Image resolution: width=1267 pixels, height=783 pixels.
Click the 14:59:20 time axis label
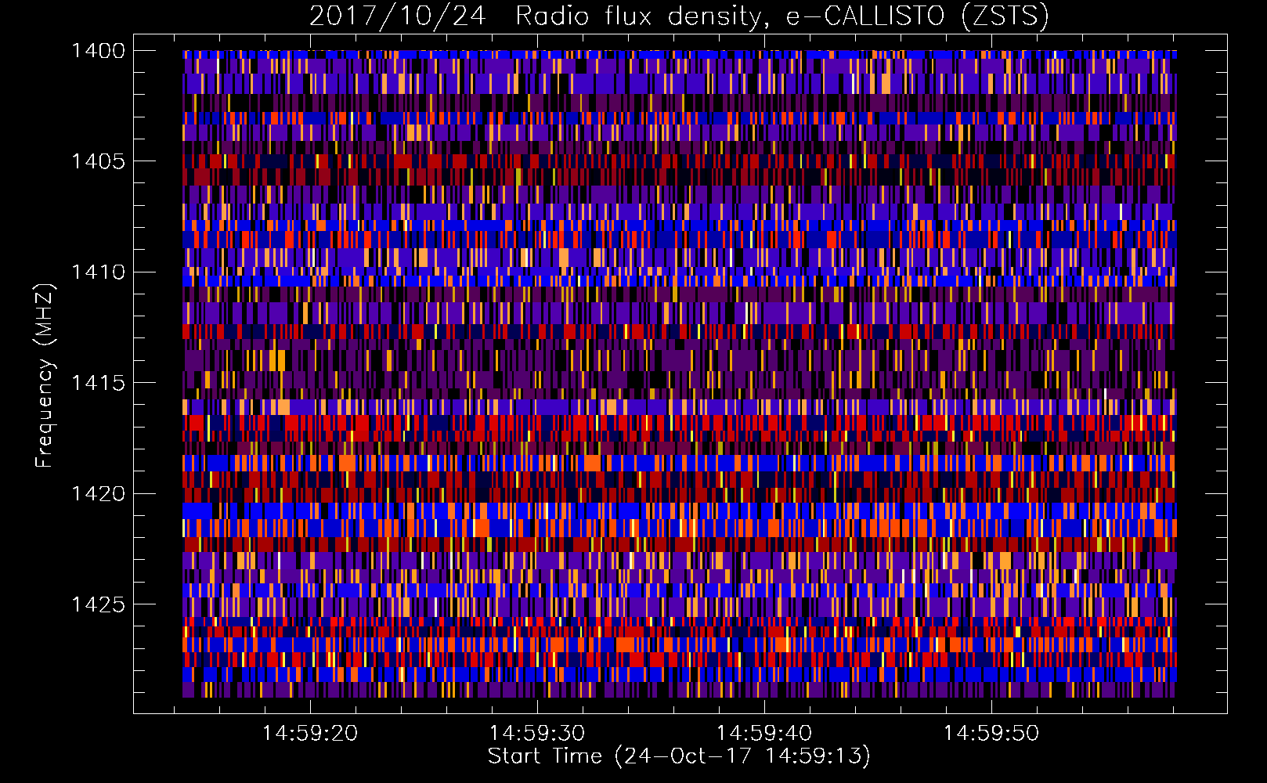coord(310,733)
